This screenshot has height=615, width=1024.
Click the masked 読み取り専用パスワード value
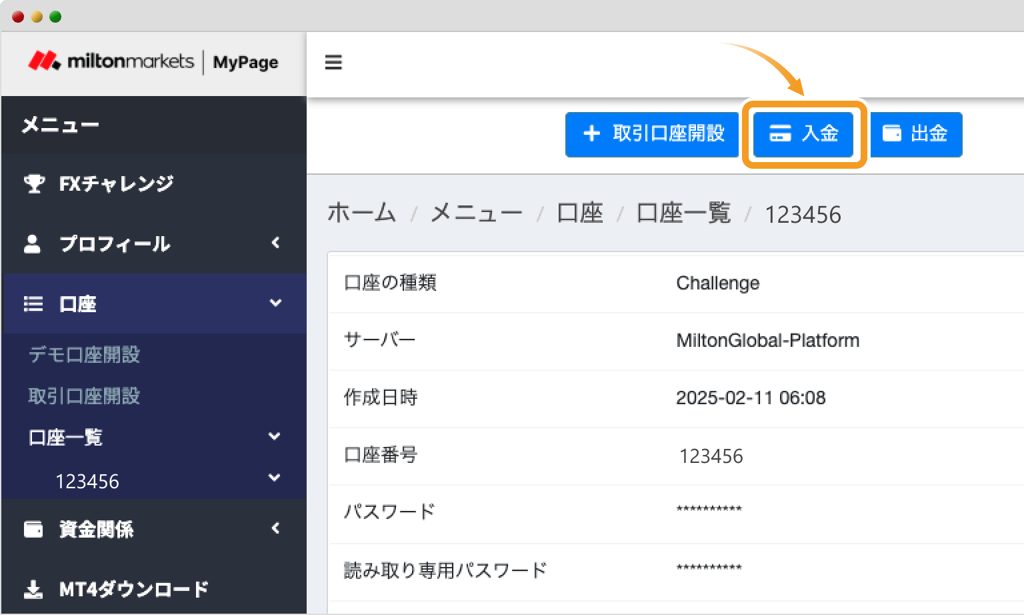point(709,568)
